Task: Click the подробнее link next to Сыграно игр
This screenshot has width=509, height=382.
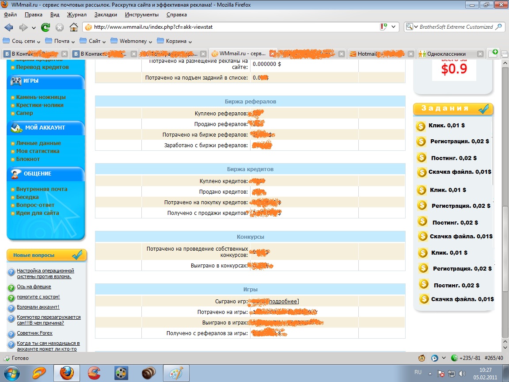Action: point(283,302)
